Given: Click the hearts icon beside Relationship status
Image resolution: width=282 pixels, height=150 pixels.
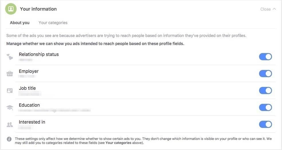Looking at the screenshot, I should click(10, 57).
